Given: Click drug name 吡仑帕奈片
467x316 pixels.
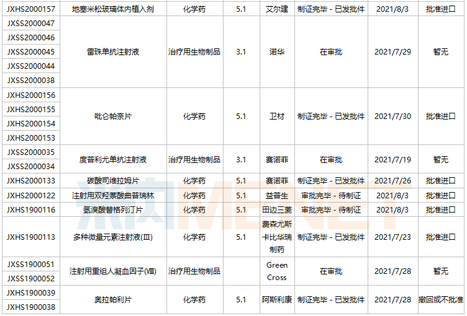Looking at the screenshot, I should pyautogui.click(x=113, y=116).
